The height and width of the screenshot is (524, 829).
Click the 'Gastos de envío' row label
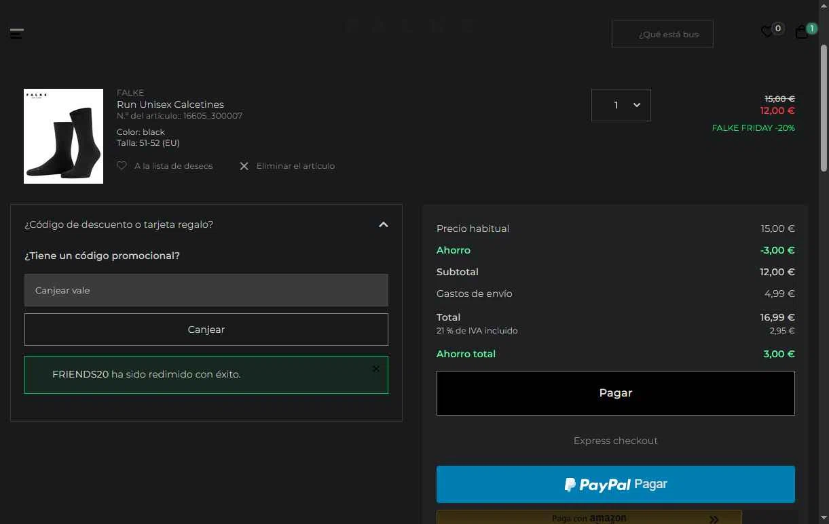(475, 294)
